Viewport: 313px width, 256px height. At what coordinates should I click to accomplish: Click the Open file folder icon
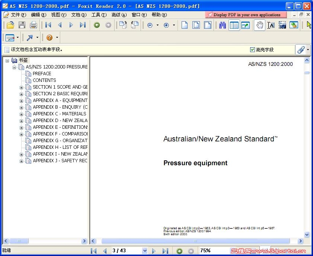(x=10, y=25)
